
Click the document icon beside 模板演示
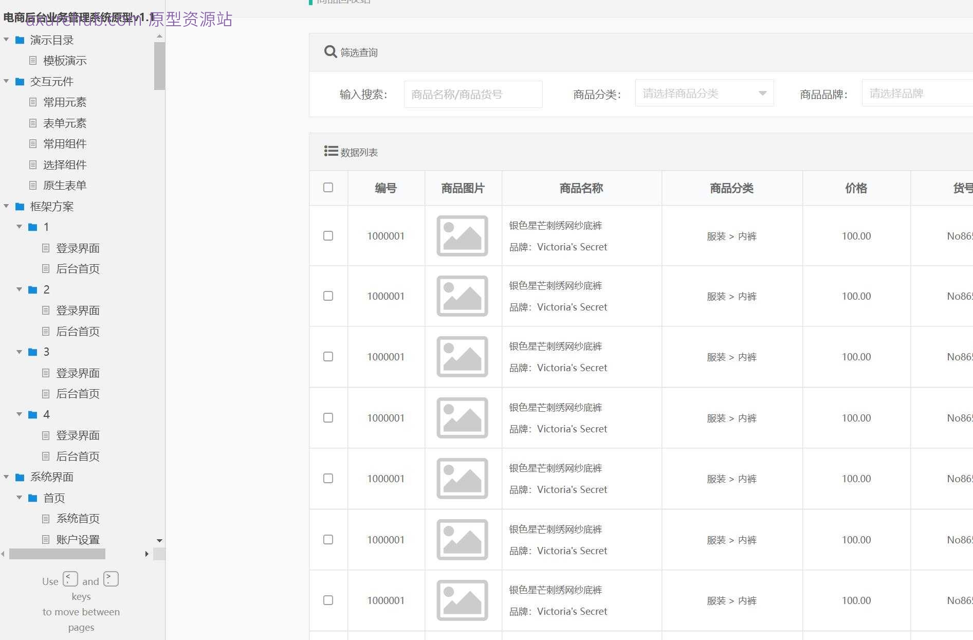32,61
